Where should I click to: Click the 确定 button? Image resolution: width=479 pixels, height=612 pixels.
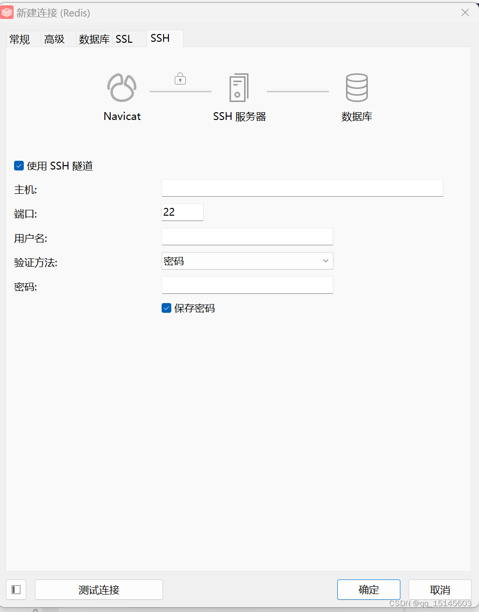(x=369, y=590)
